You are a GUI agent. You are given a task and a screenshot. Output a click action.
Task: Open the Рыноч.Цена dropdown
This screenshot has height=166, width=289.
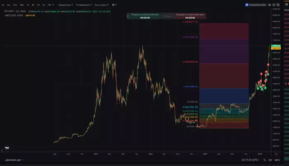[102, 5]
